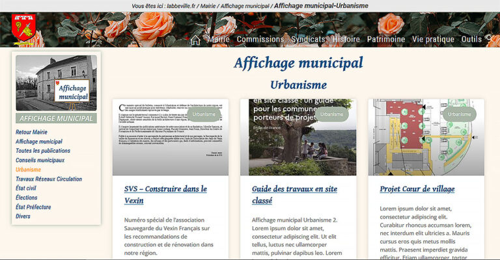Click text 'Lorem ipsum dolor sit amet,' in Cœur card
Screen dimensions: 500x260
415,209
